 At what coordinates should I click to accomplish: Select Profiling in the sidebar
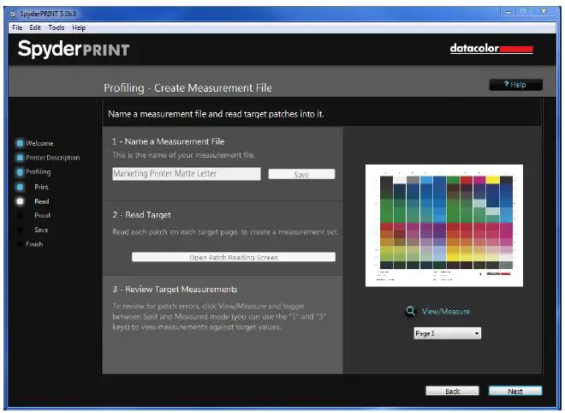click(x=39, y=171)
